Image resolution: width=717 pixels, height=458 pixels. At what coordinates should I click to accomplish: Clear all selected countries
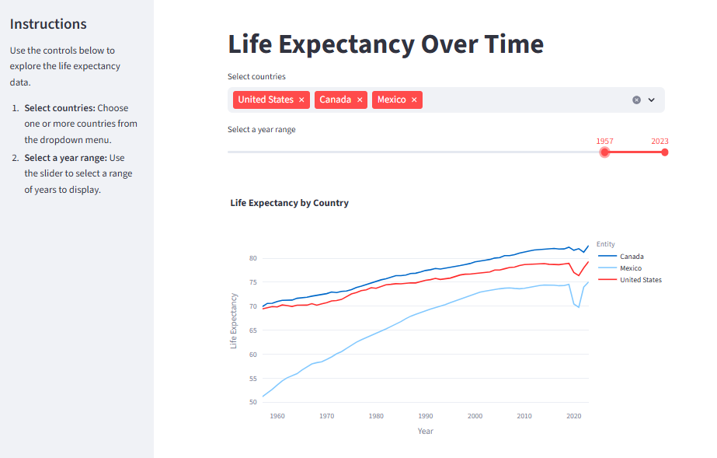click(636, 100)
